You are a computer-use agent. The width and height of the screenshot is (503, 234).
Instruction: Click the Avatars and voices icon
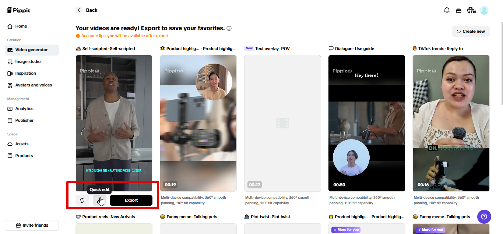[x=10, y=85]
